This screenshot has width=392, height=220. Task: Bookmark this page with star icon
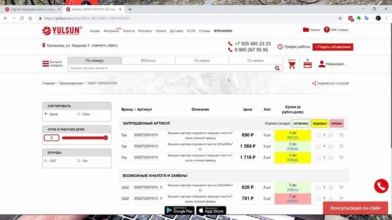pos(340,18)
